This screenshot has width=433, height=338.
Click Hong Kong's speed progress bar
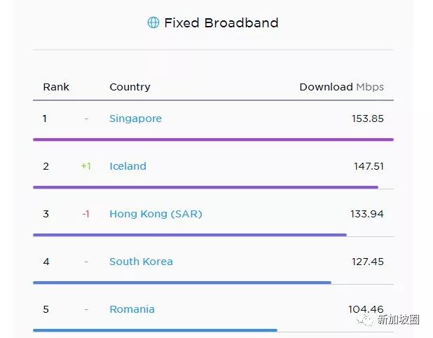(x=189, y=235)
